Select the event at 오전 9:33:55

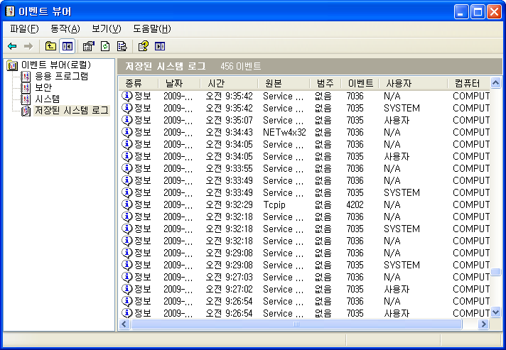[x=306, y=168]
